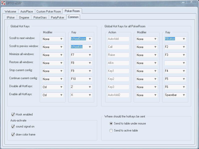Image resolution: width=199 pixels, height=149 pixels.
Task: Open modifier dropdown in the Auto-fold row
Action: click(147, 39)
